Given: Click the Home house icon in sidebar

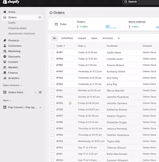Looking at the screenshot, I should [x=5, y=12].
